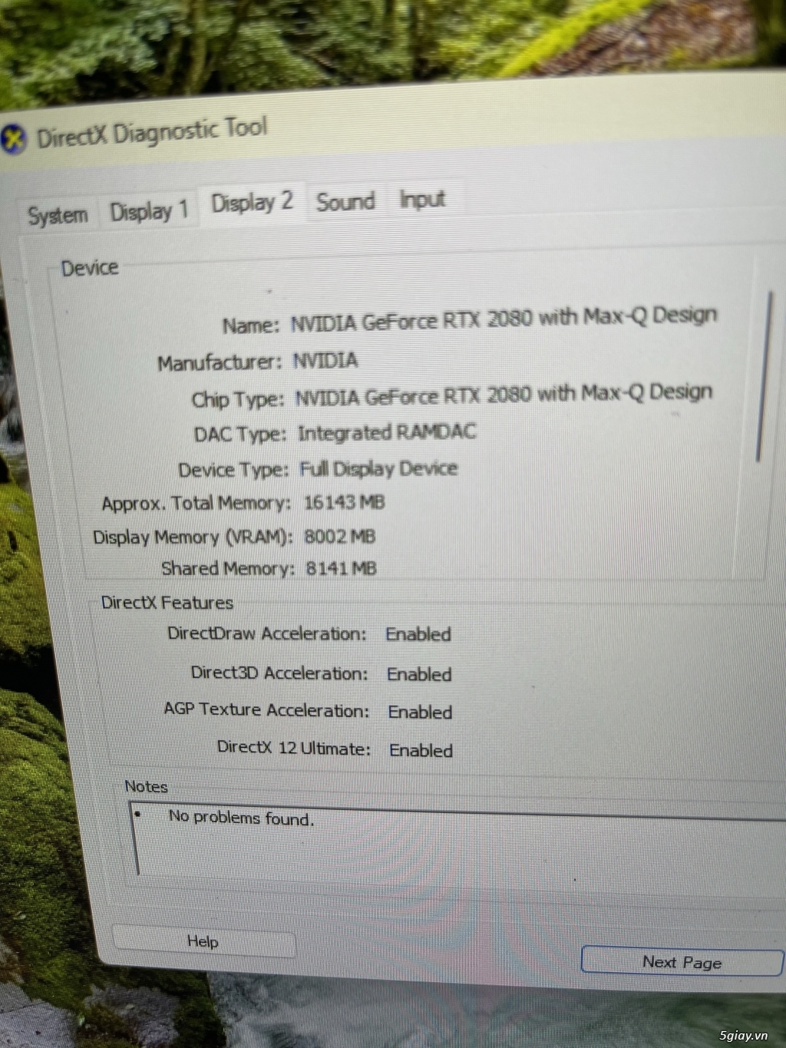Select the 'No problems found.' note

(241, 818)
